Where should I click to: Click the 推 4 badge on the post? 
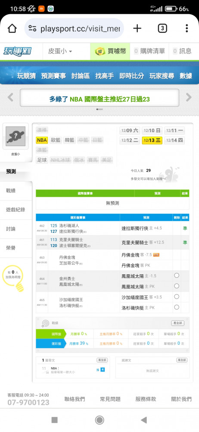(101, 369)
